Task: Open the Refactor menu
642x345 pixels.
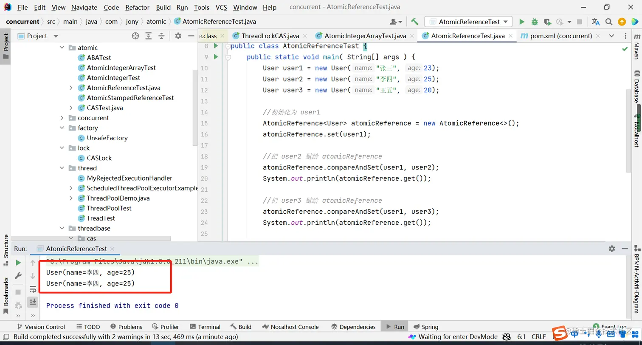Action: (x=137, y=7)
